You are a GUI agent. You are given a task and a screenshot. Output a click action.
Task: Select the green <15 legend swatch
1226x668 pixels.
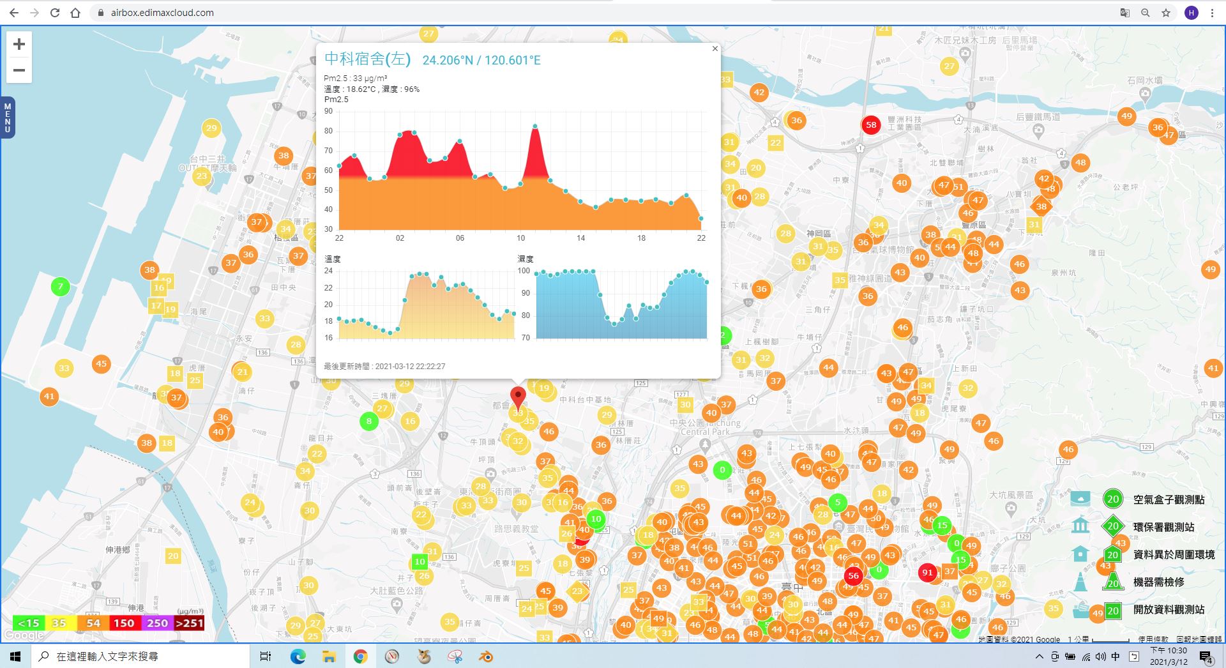click(29, 623)
